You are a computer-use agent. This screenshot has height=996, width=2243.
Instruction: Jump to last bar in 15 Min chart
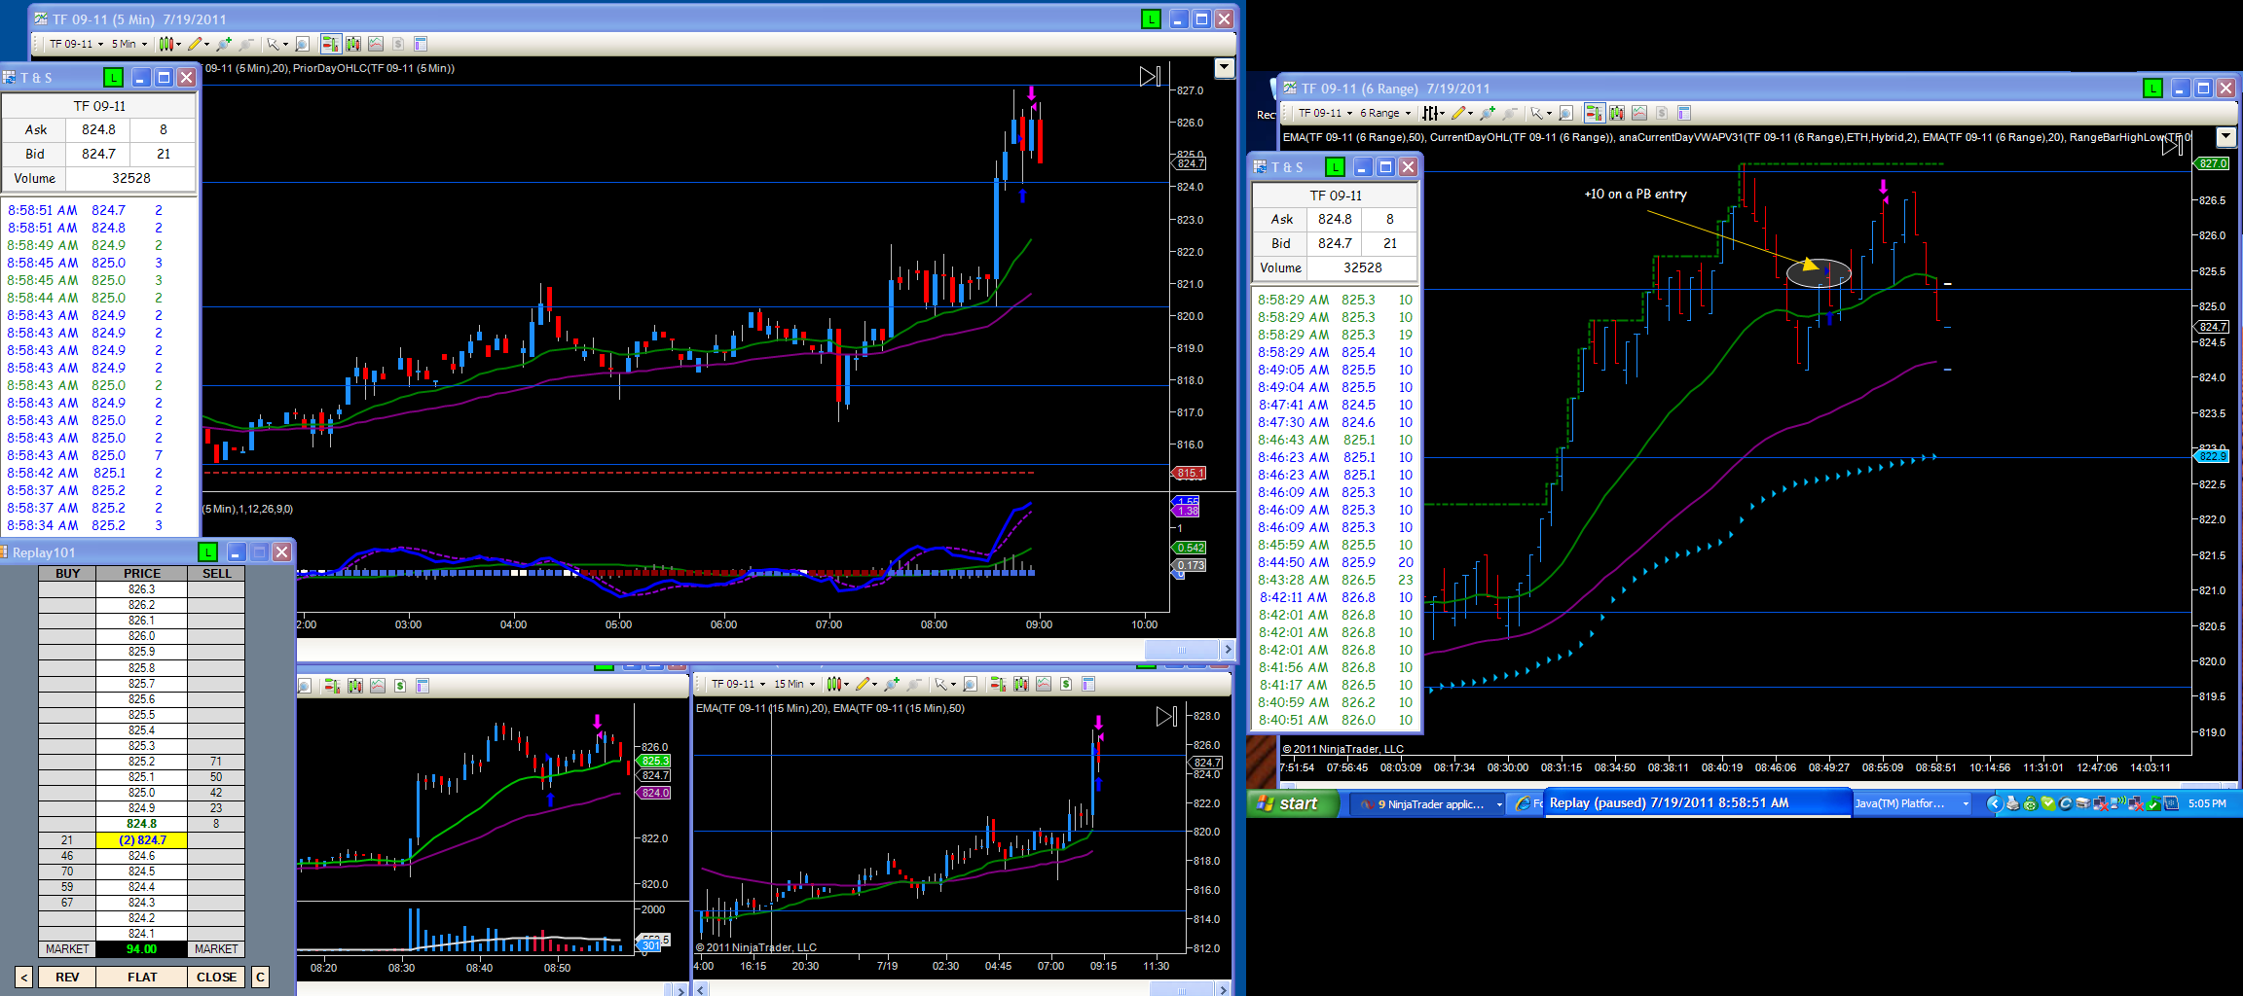point(1166,717)
